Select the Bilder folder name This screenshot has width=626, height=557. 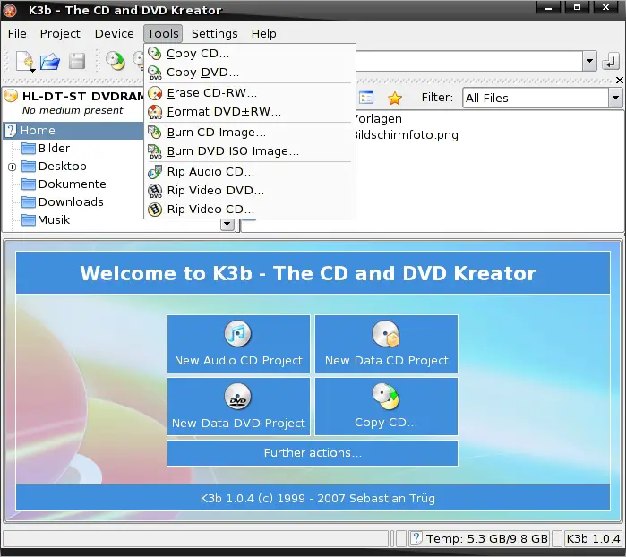tap(54, 149)
